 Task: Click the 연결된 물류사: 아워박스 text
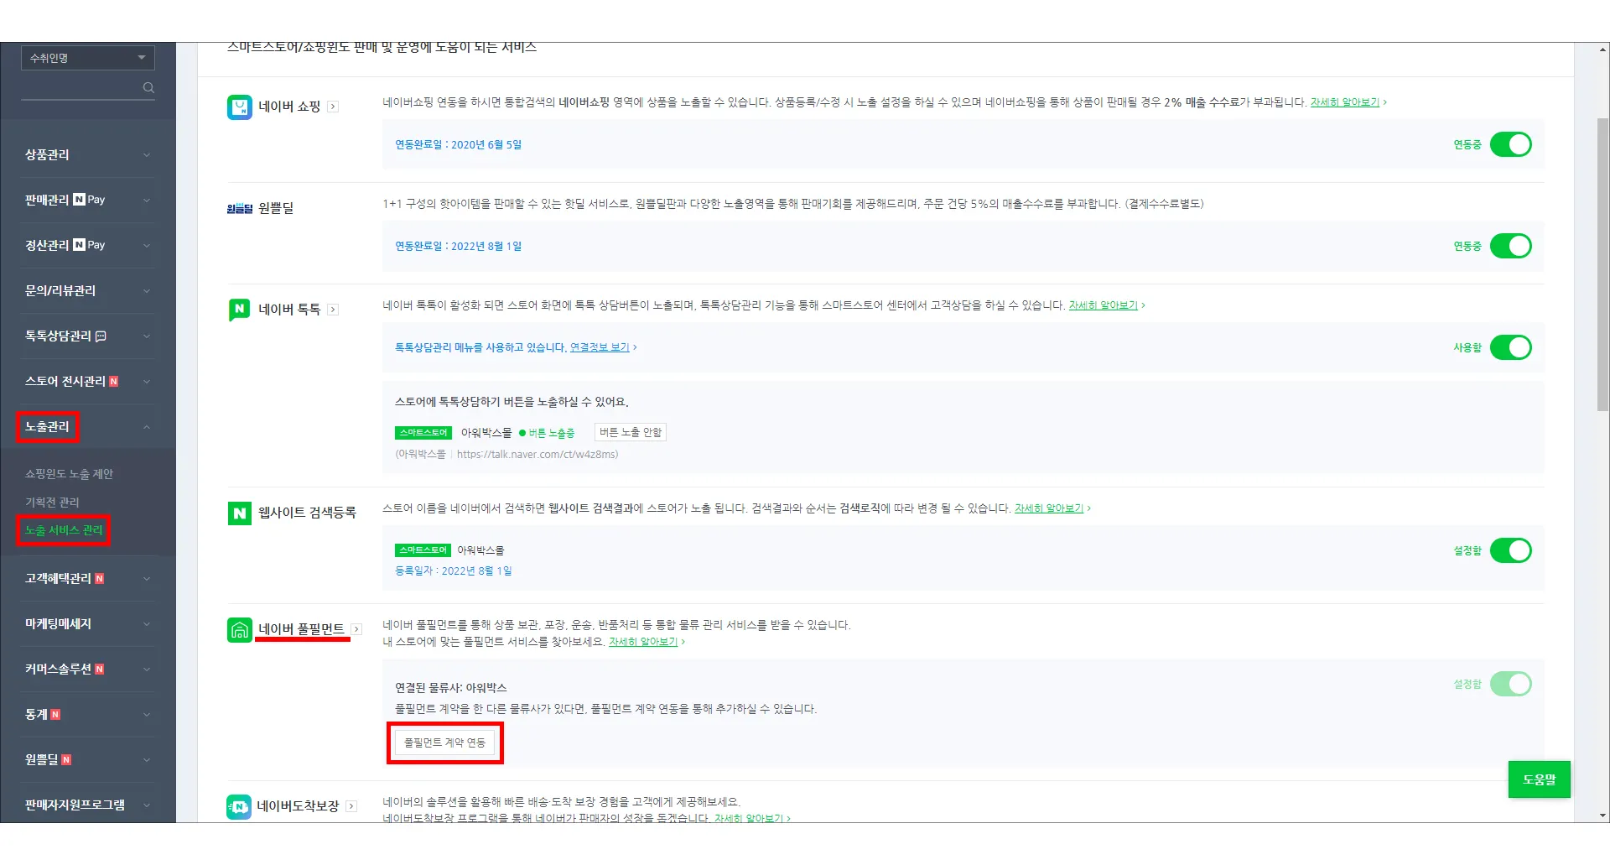click(x=451, y=688)
